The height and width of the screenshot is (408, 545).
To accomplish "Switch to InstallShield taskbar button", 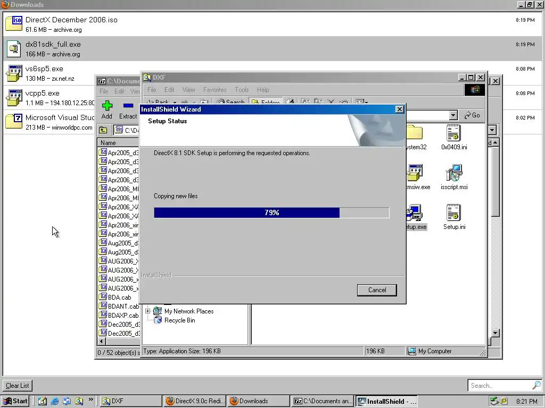I will 386,401.
